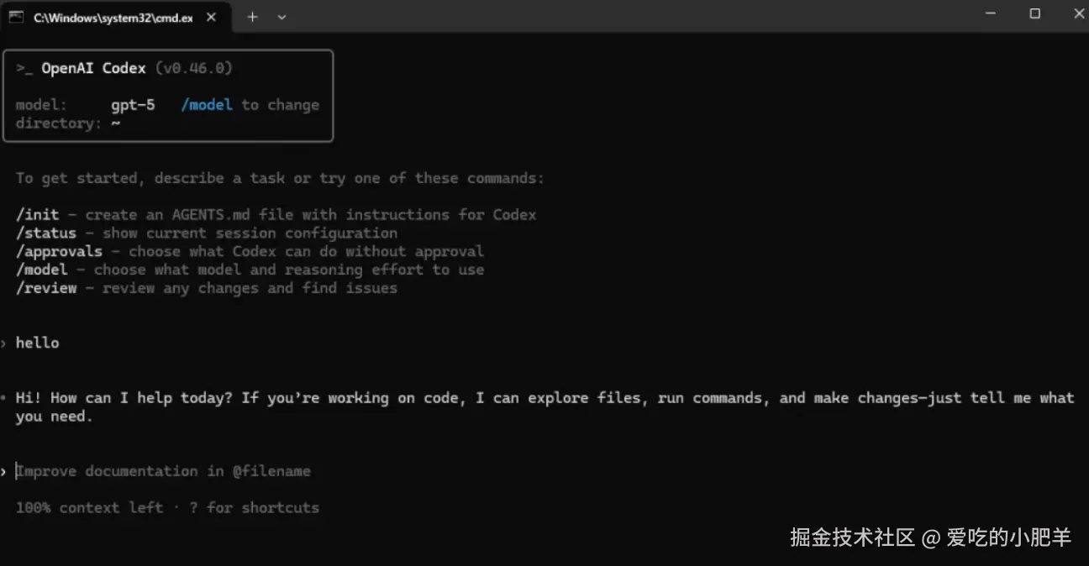Click the prompt input 'Improve documentation in @filename'
The height and width of the screenshot is (566, 1089).
(164, 471)
